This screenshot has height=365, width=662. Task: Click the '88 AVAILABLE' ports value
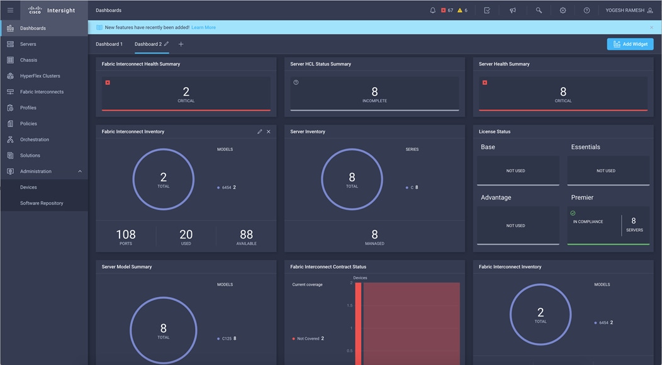[247, 237]
